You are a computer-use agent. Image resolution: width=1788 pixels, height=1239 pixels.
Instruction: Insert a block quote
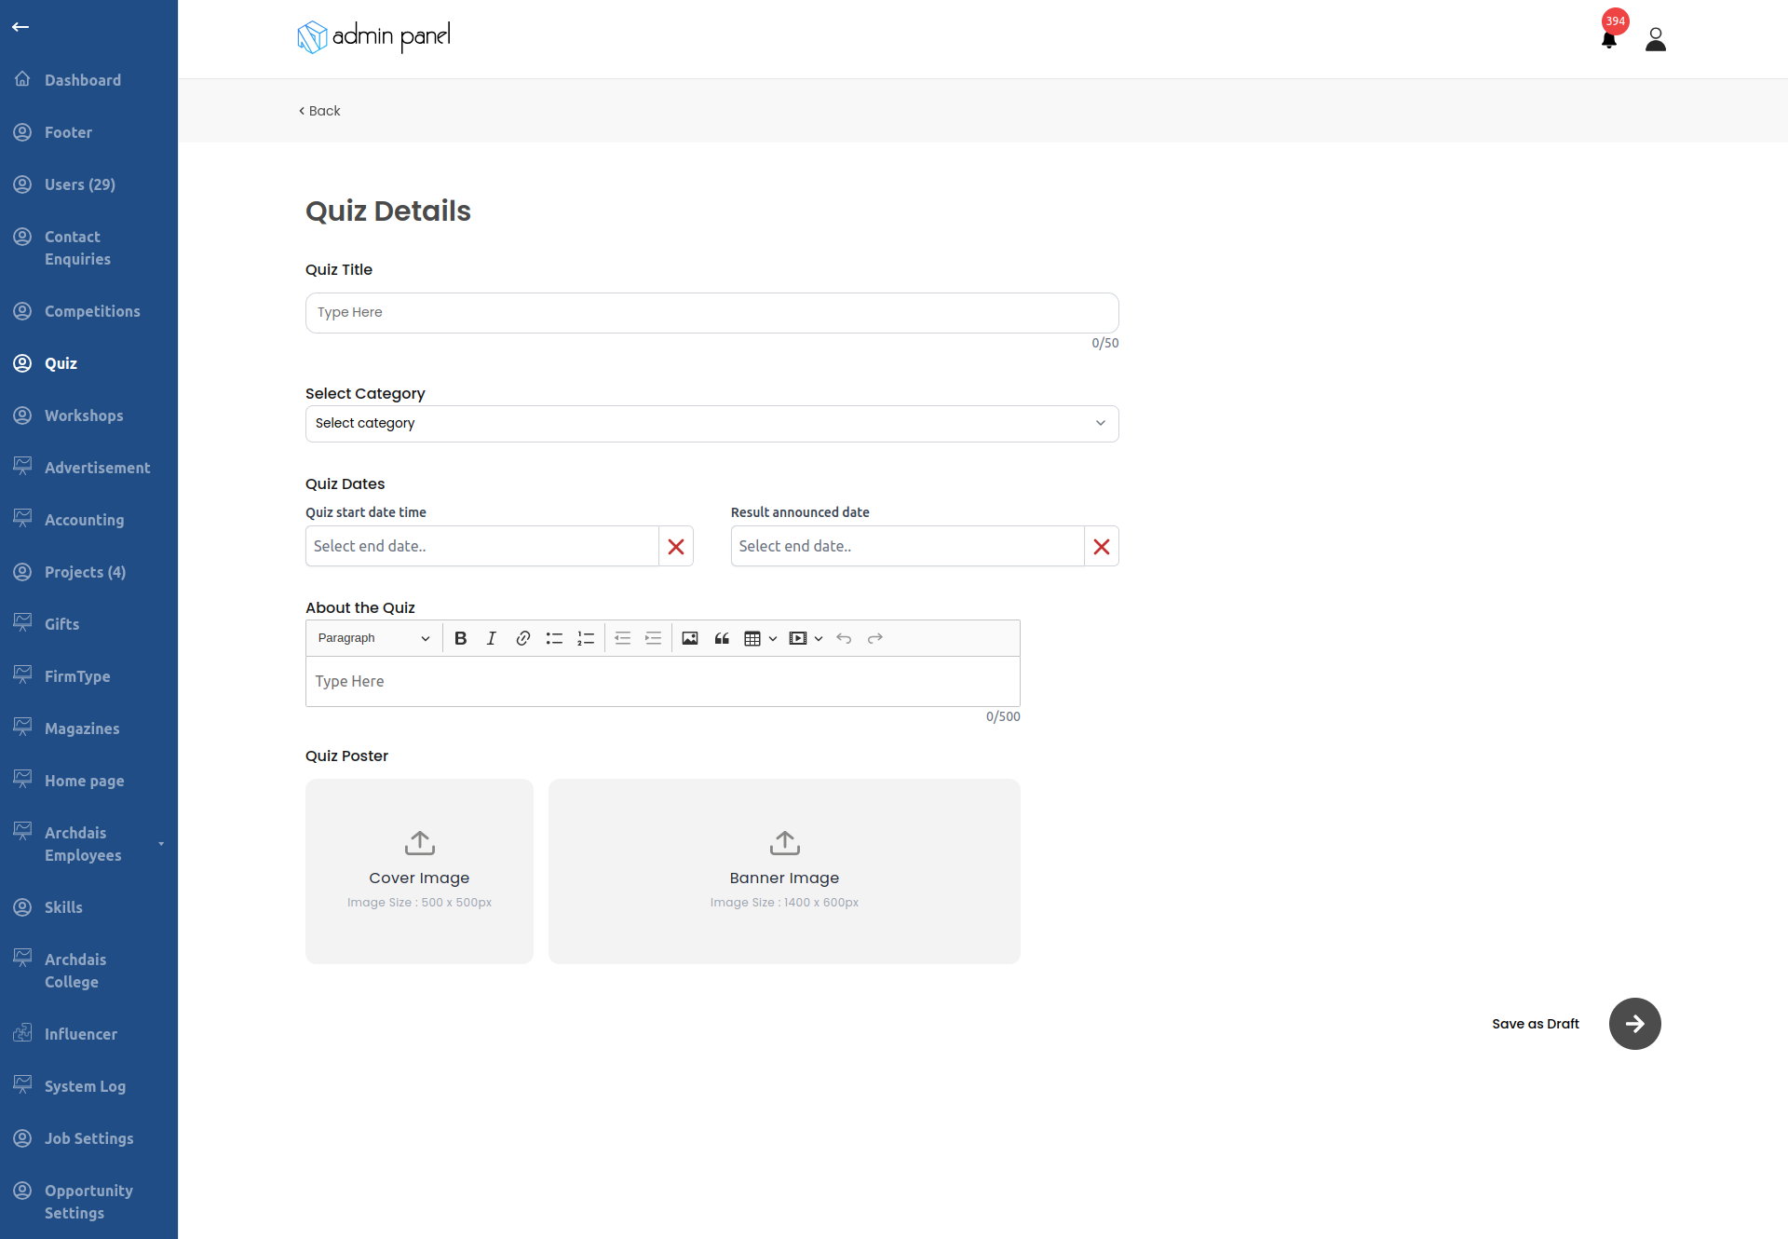coord(722,638)
